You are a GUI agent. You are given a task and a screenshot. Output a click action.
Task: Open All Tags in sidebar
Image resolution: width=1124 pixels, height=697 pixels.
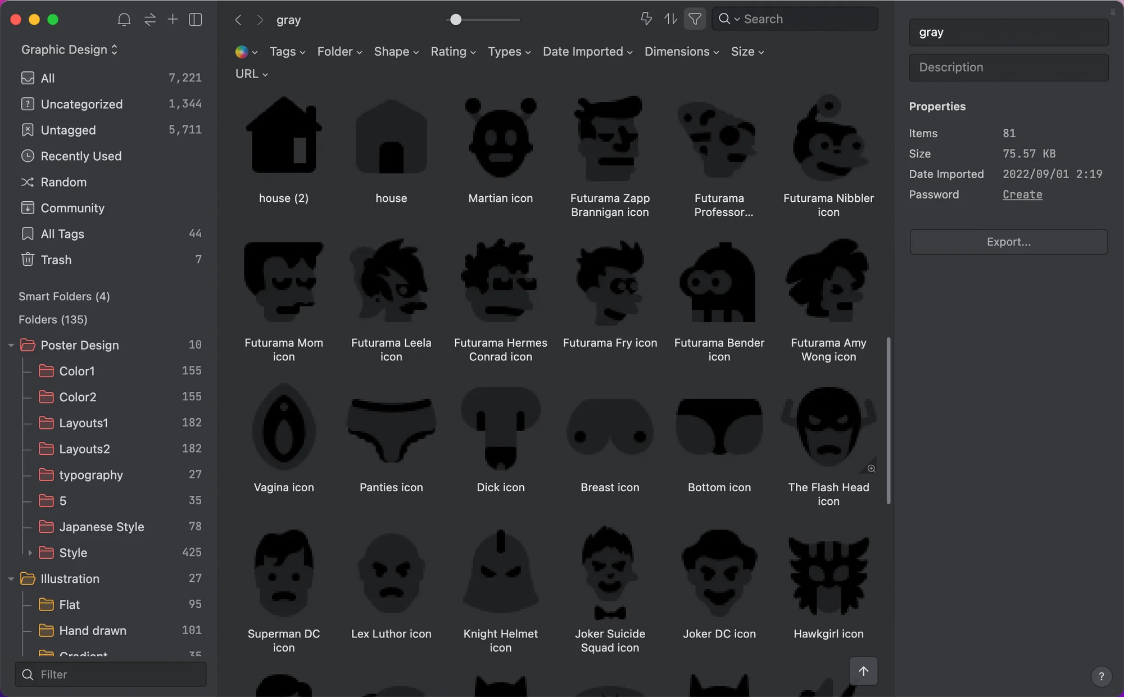point(110,234)
